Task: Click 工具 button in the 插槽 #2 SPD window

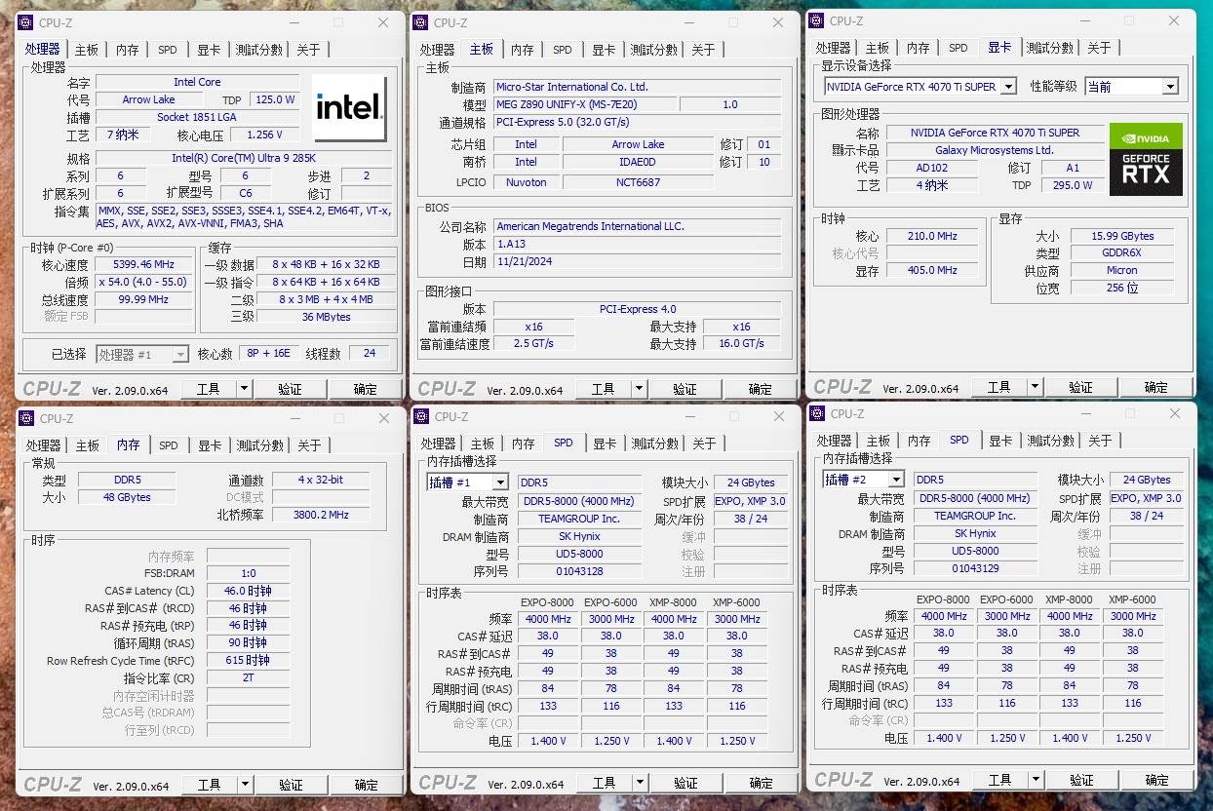Action: coord(1000,780)
